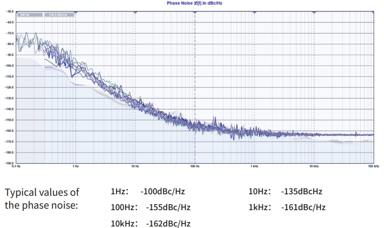Click the '1kHz: -161dBc/Hz' typical value text
This screenshot has width=384, height=228.
[287, 207]
